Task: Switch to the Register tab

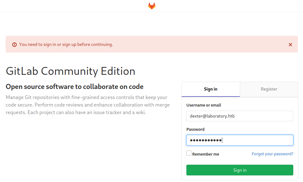Action: 269,89
